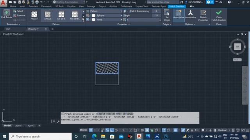
Task: Open the background color None dropdown
Action: coord(106,20)
